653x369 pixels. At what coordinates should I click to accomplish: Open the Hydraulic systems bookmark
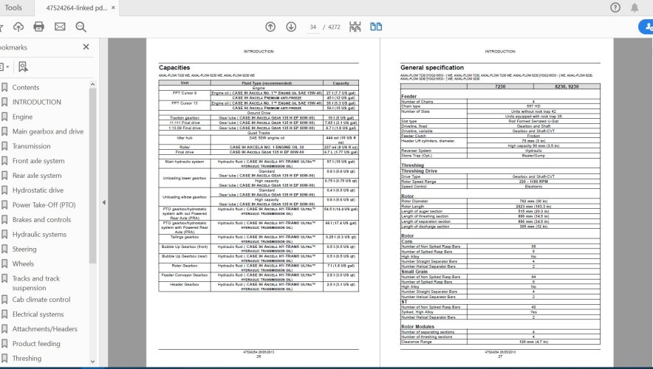tap(40, 234)
